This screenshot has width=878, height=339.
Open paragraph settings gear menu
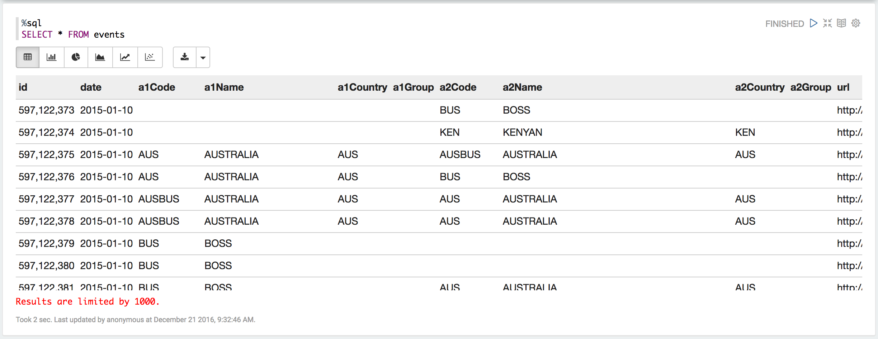tap(856, 23)
